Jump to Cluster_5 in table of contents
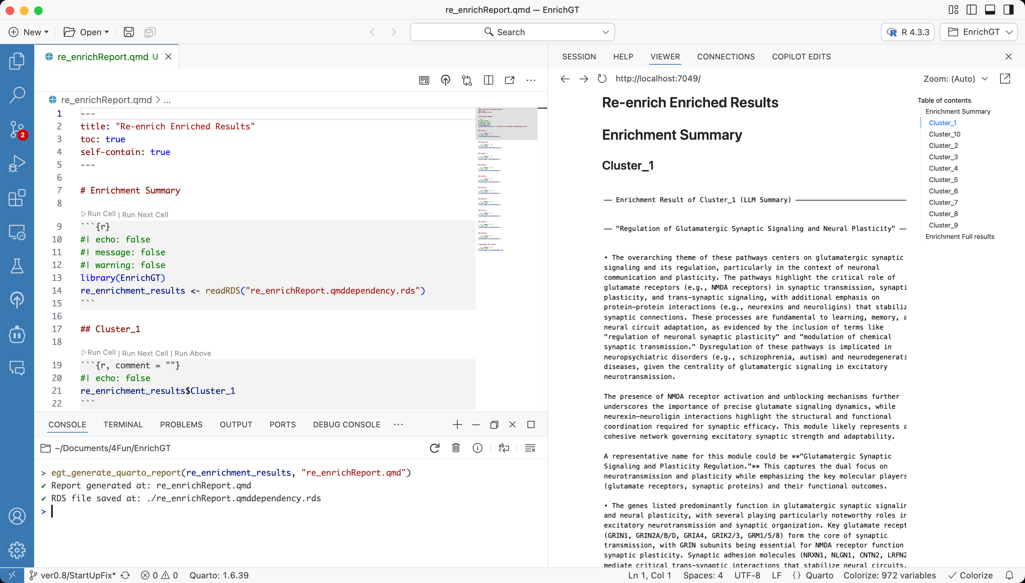1025x583 pixels. 943,180
